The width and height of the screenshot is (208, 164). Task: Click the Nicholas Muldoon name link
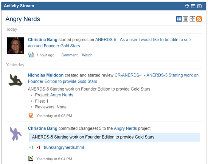pos(46,75)
